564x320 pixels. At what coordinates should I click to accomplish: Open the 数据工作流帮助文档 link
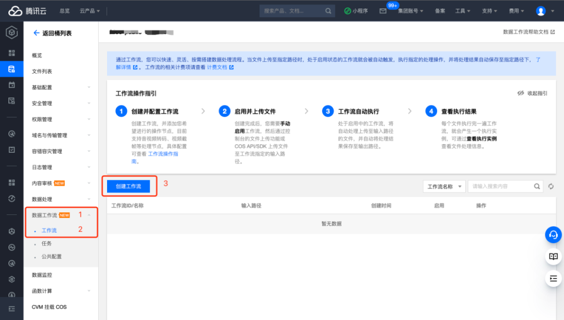525,32
